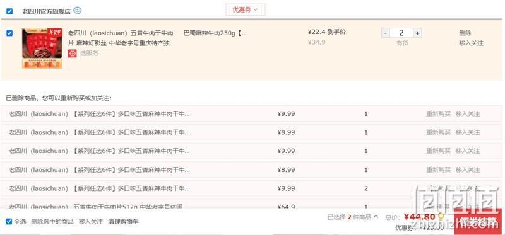Open the 老四川 beef jerky product thumbnail
505x235 pixels.
[x=42, y=49]
